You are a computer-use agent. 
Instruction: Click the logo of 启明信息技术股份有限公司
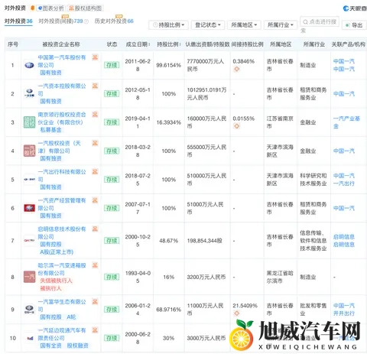[29, 240]
